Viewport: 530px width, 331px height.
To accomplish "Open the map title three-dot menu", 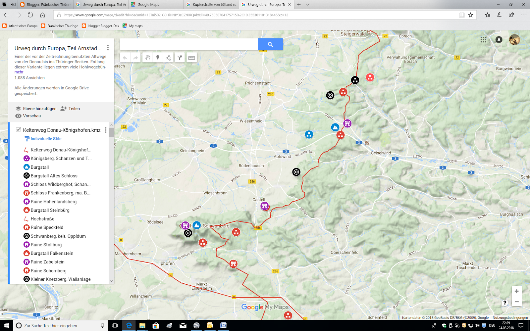I will coord(108,48).
